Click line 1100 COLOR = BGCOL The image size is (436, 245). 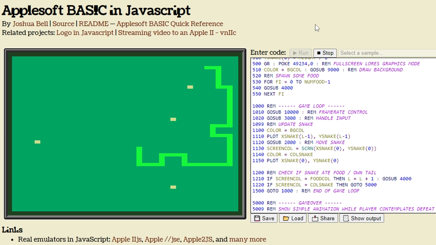pyautogui.click(x=278, y=130)
